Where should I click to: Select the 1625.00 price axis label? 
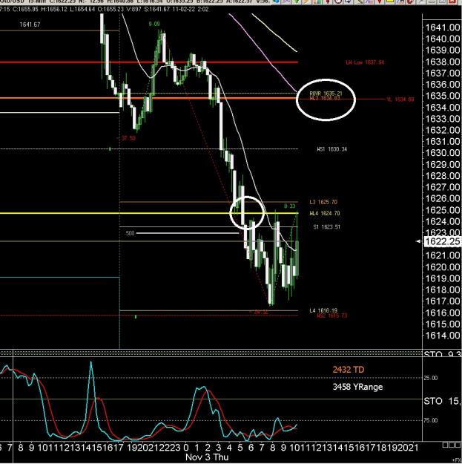[x=442, y=210]
